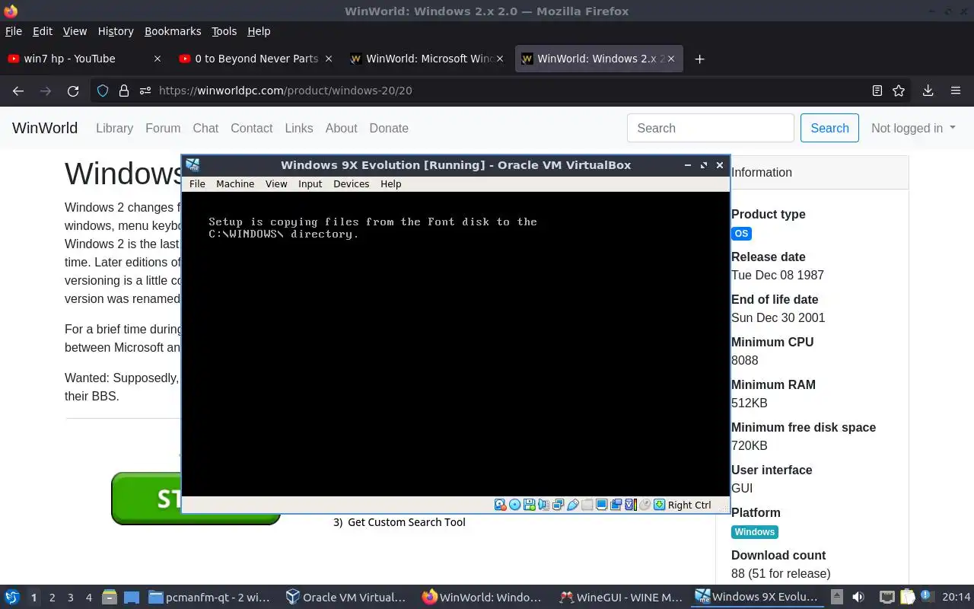Image resolution: width=974 pixels, height=609 pixels.
Task: Click the audio speaker icon in VirtualBox status bar
Action: point(543,505)
